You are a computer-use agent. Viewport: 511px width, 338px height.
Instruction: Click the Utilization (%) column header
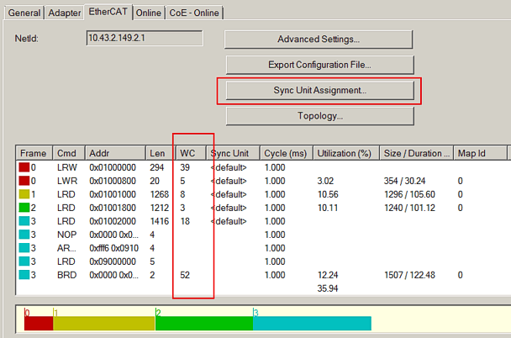(x=346, y=153)
